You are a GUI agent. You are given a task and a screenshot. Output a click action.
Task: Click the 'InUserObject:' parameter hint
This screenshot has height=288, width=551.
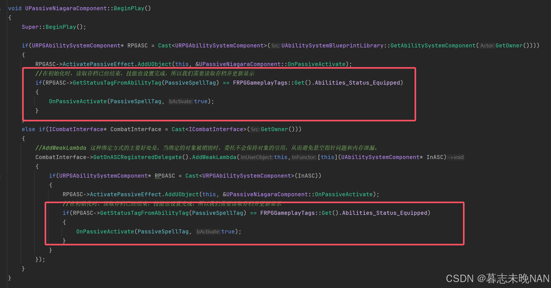[257, 157]
